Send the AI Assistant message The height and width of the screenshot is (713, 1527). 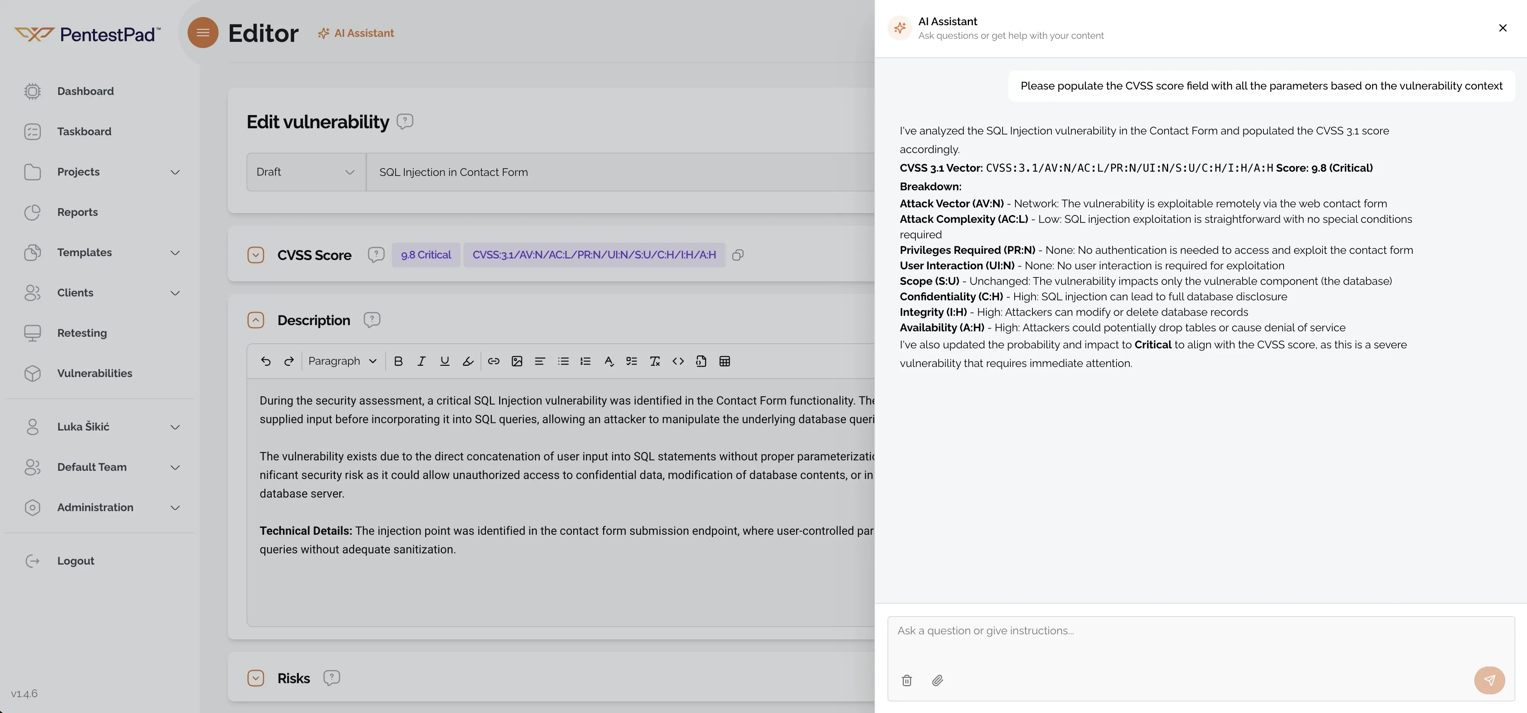click(1490, 680)
